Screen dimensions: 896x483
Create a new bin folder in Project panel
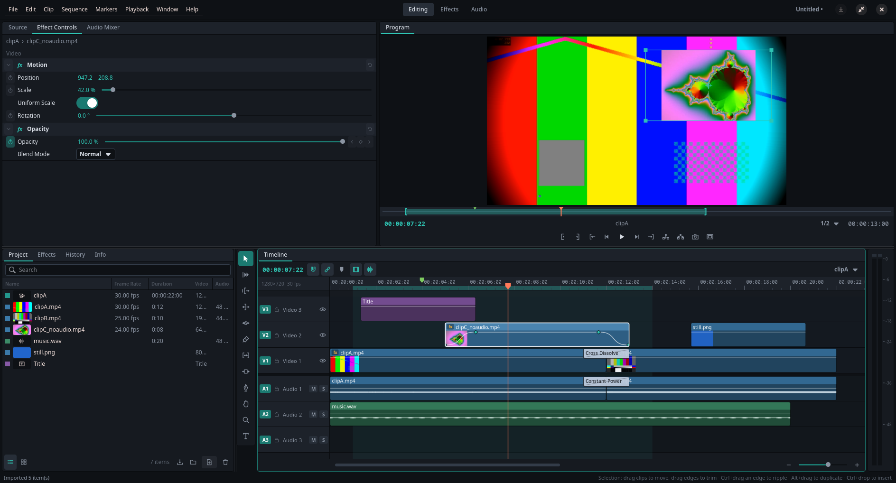pyautogui.click(x=193, y=462)
